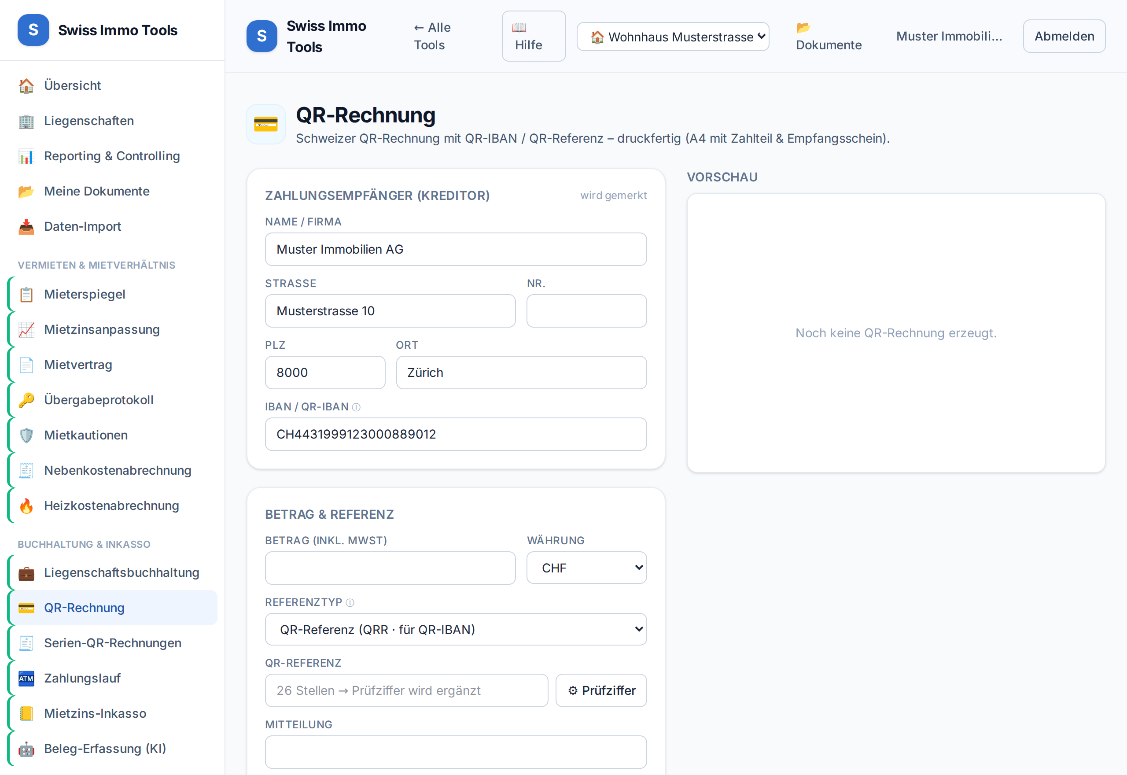This screenshot has width=1127, height=775.
Task: Click the ← Alle Tools link
Action: coord(432,36)
